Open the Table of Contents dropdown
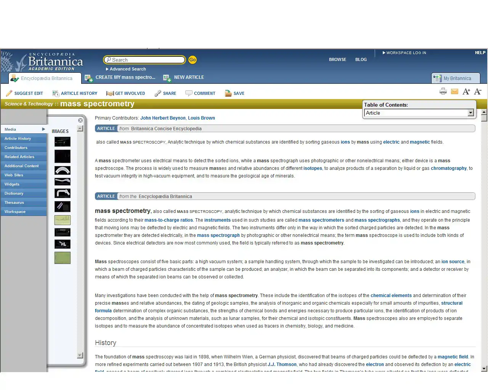488x390 pixels. pyautogui.click(x=470, y=113)
